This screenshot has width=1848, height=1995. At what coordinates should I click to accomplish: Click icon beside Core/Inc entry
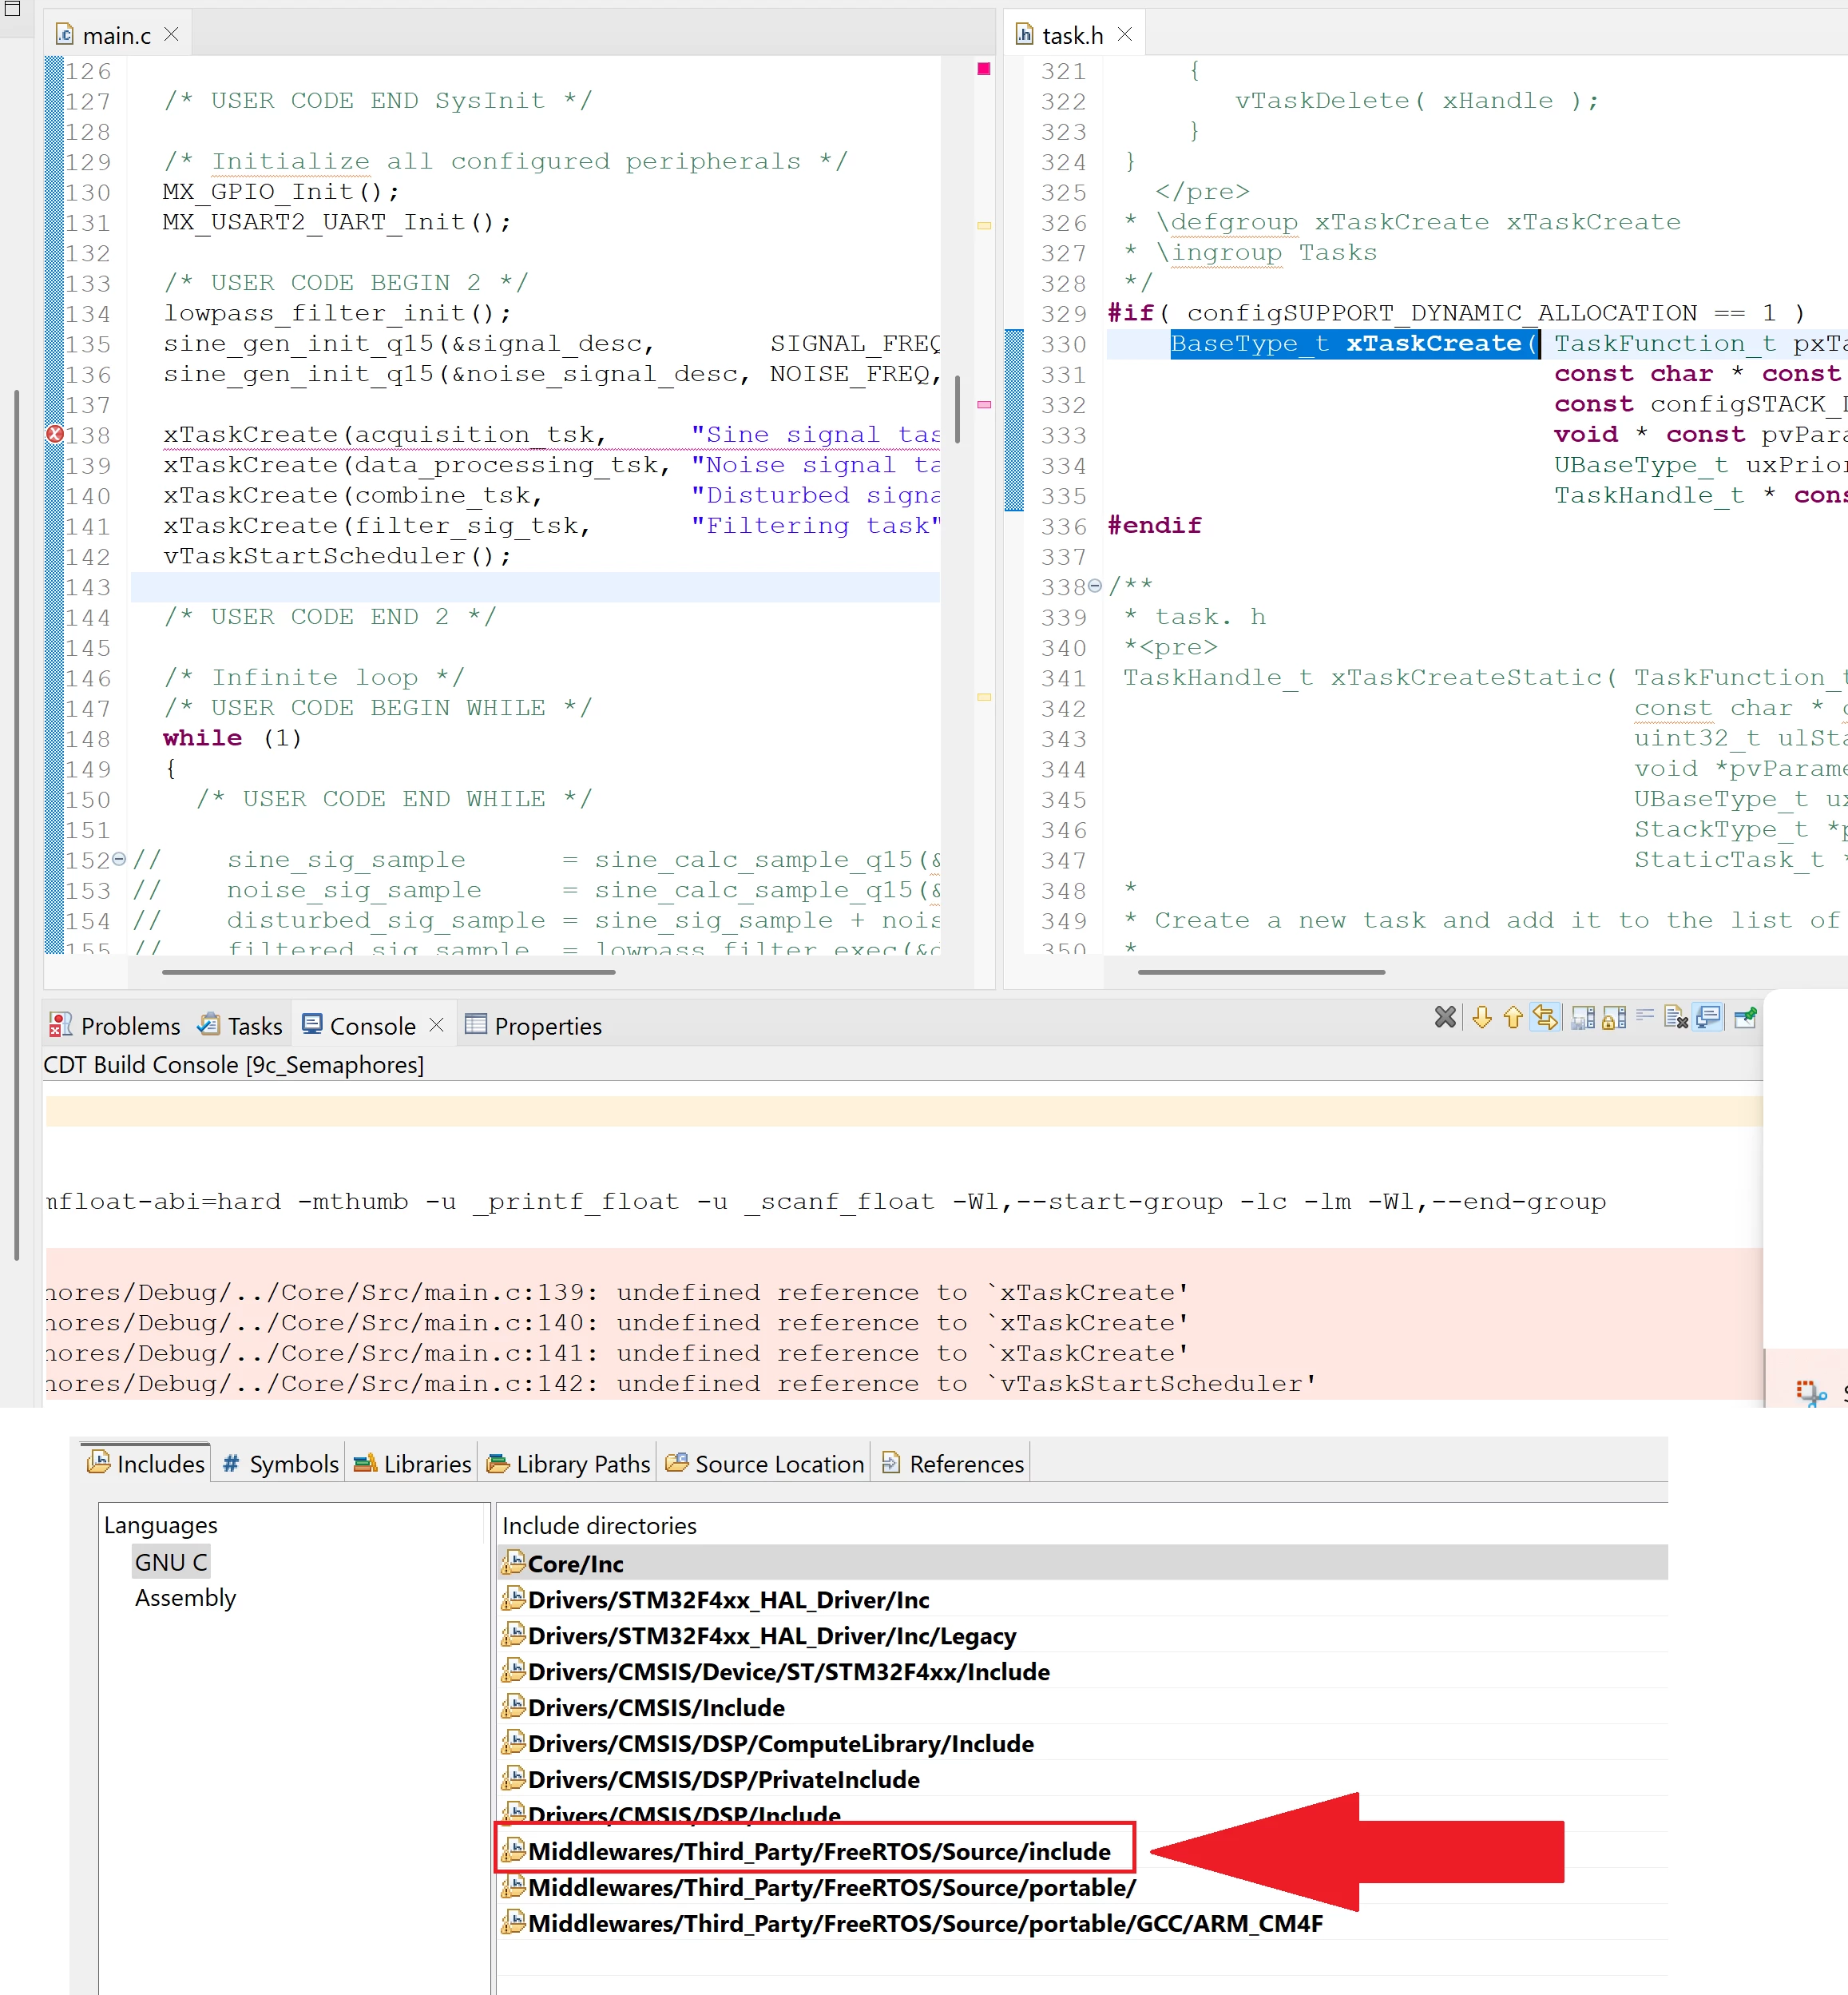(513, 1561)
